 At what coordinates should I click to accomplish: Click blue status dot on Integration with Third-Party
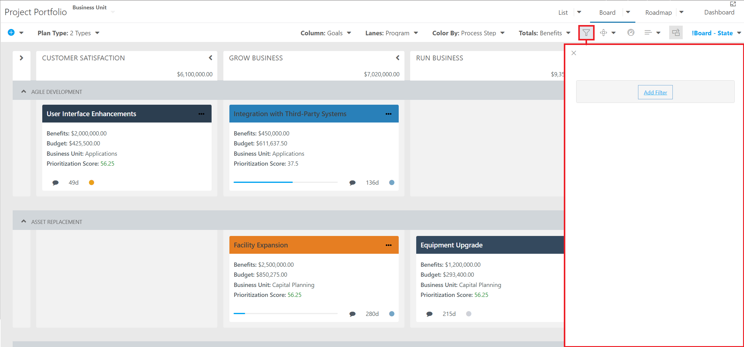pos(392,183)
